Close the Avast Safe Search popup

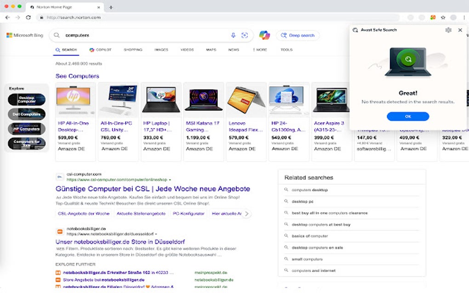[x=460, y=30]
